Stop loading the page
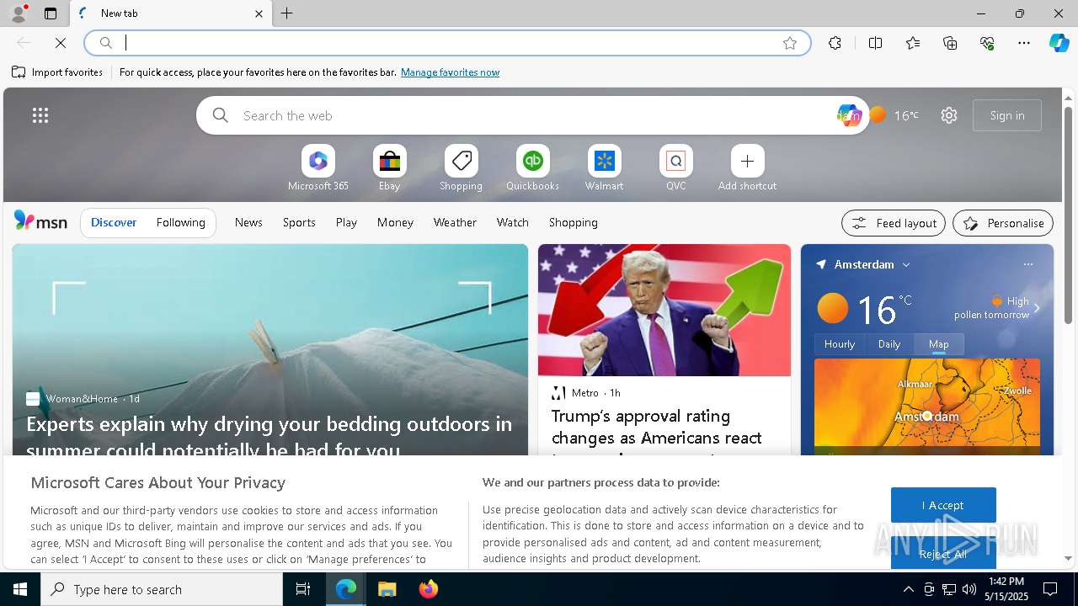 point(61,43)
